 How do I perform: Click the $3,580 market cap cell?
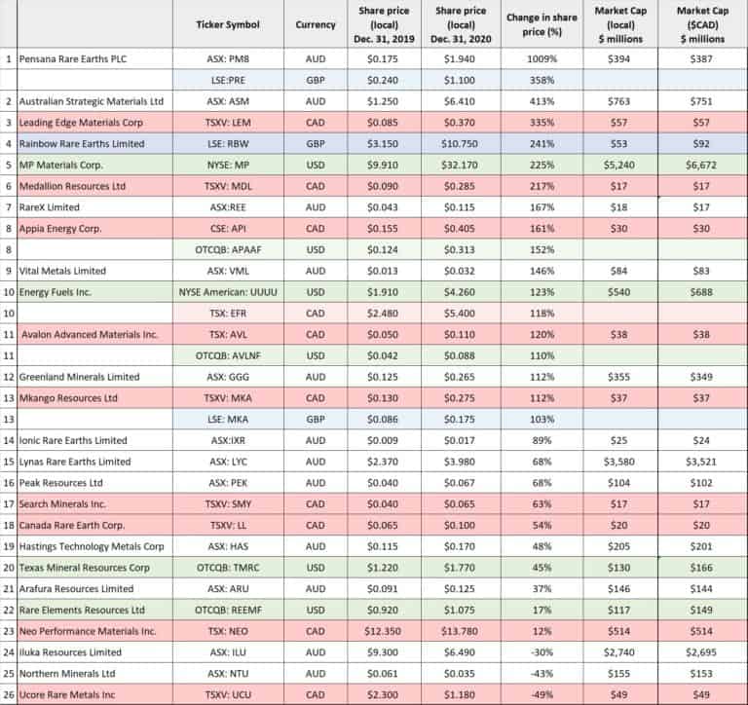coord(620,462)
